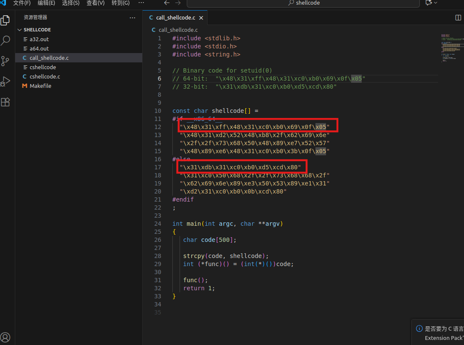Click the #include <stdio.h> line

(205, 46)
